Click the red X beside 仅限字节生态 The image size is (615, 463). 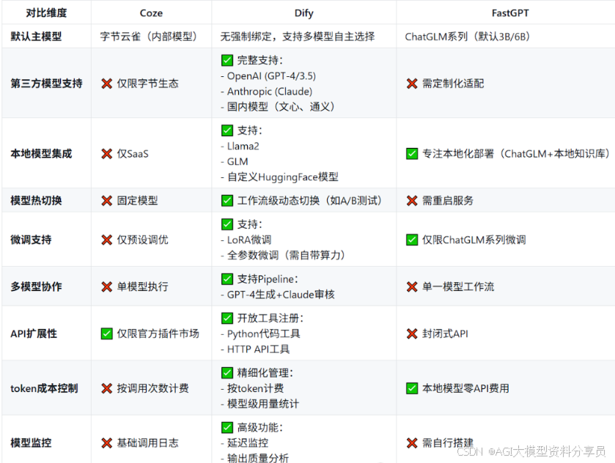point(107,84)
